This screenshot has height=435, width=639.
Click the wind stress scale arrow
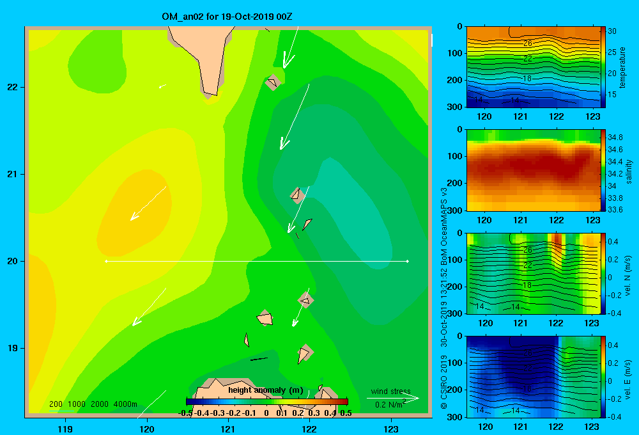393,398
